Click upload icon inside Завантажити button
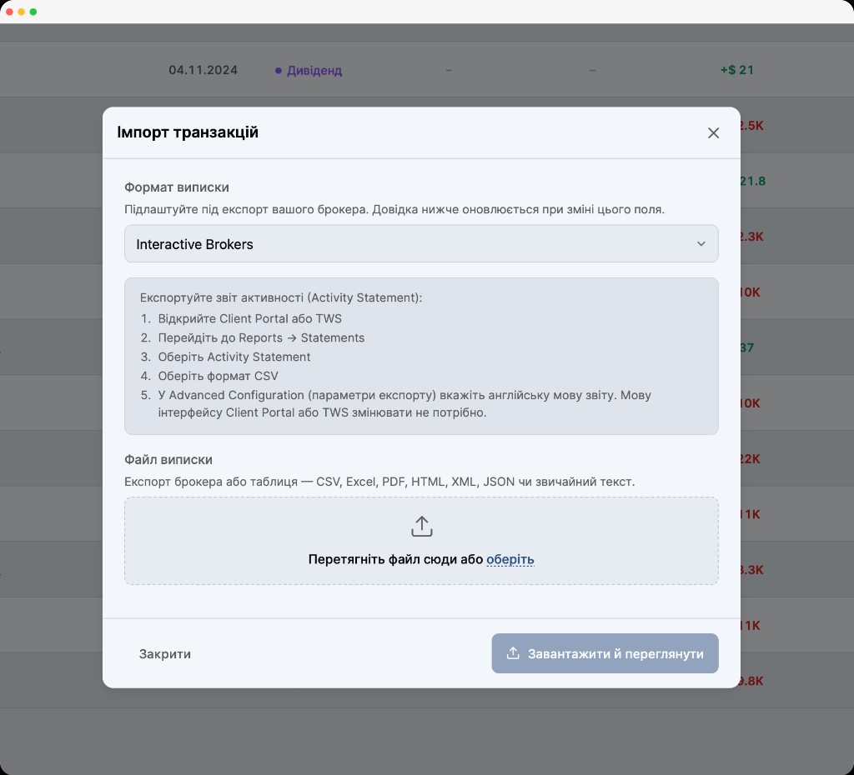This screenshot has width=854, height=775. 513,653
